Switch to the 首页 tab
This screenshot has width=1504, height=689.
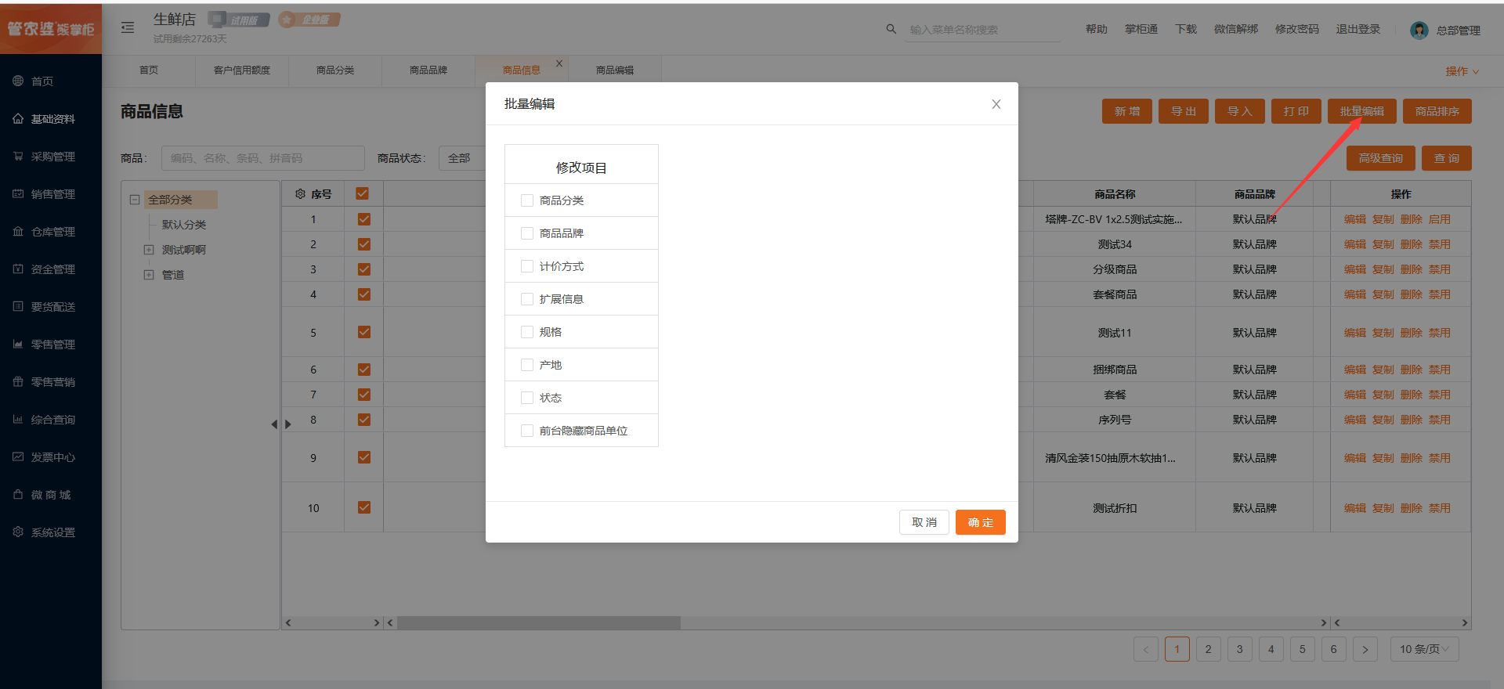click(x=149, y=70)
